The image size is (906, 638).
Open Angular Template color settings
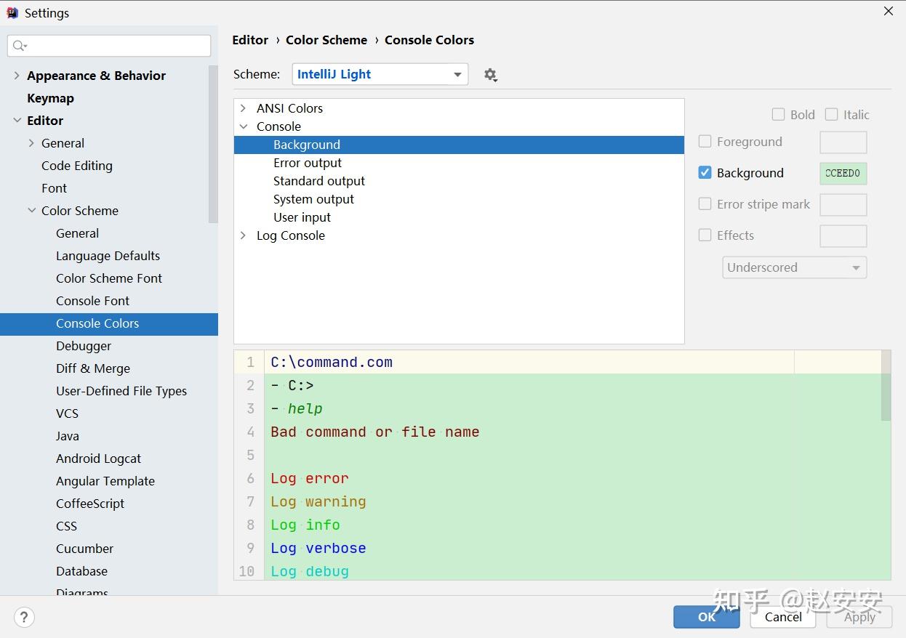105,481
